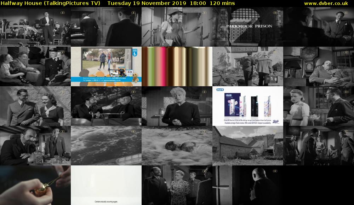Open thumbnail of woman facing man in jacket
This screenshot has width=354, height=205.
[319, 106]
